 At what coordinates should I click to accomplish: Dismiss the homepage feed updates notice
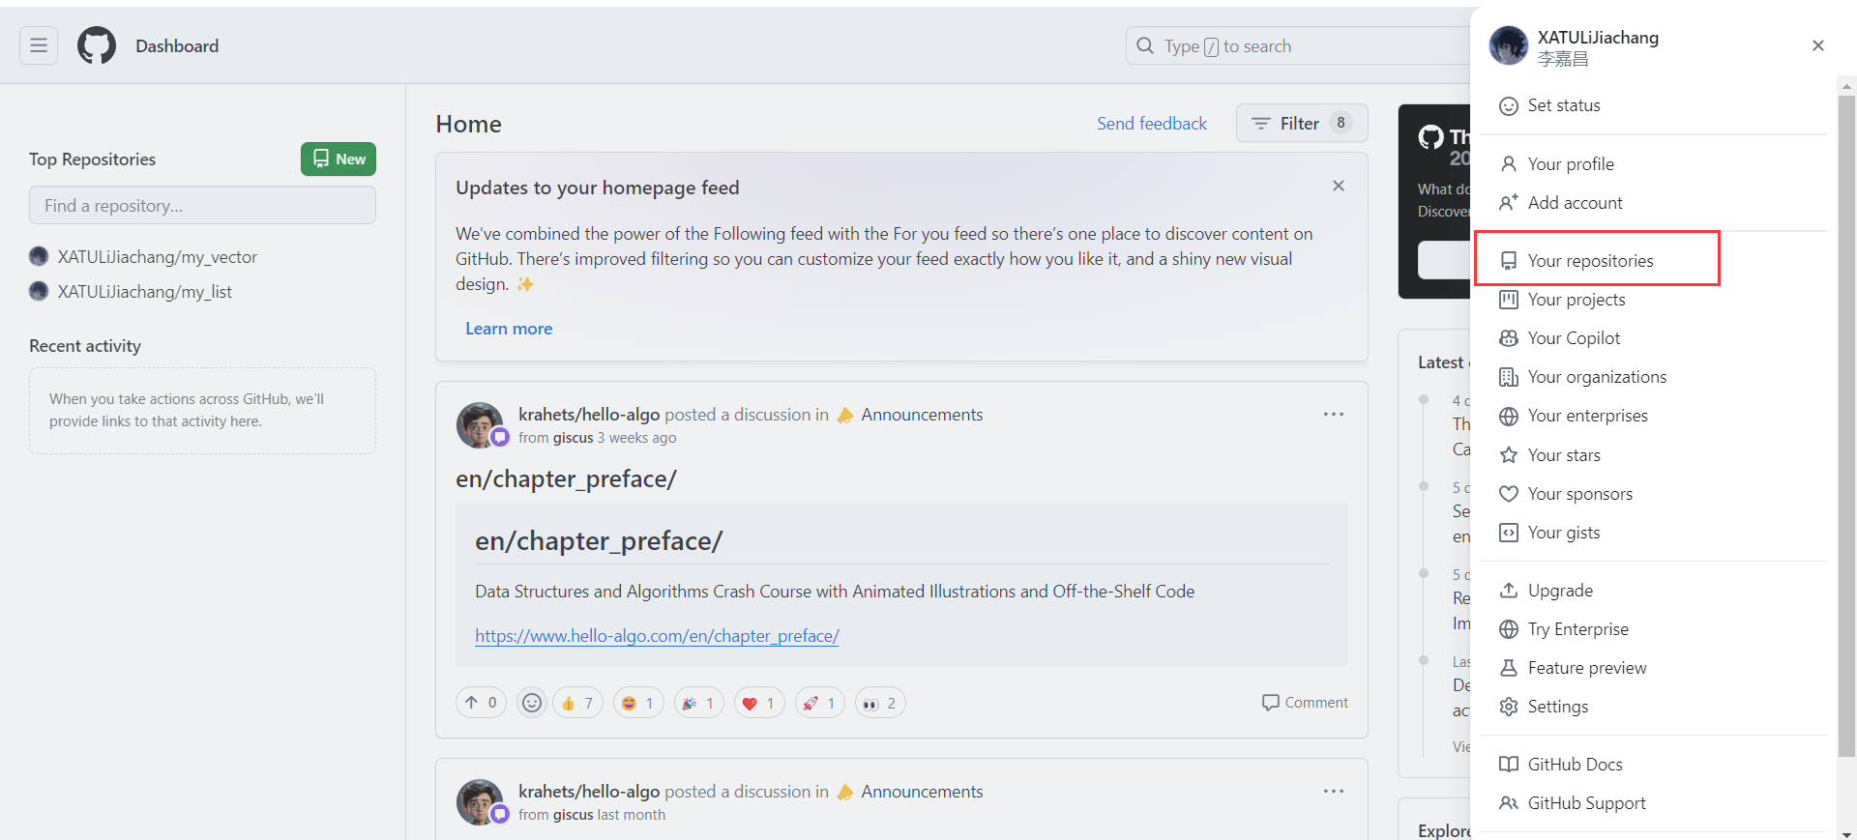click(1339, 186)
